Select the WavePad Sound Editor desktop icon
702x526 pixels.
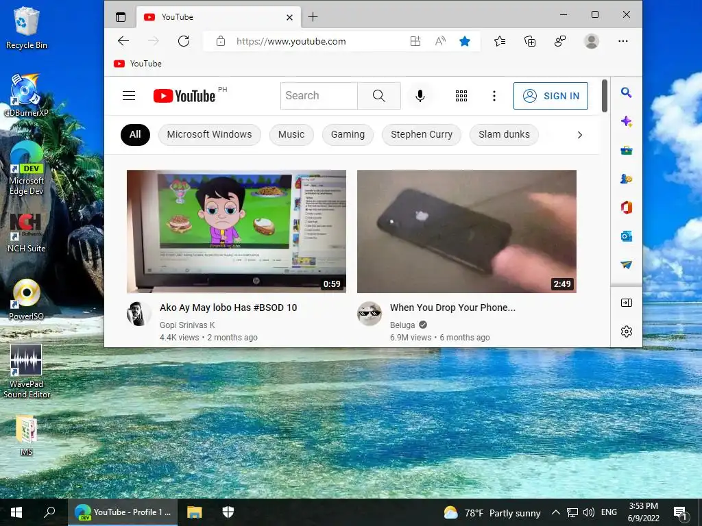(27, 371)
